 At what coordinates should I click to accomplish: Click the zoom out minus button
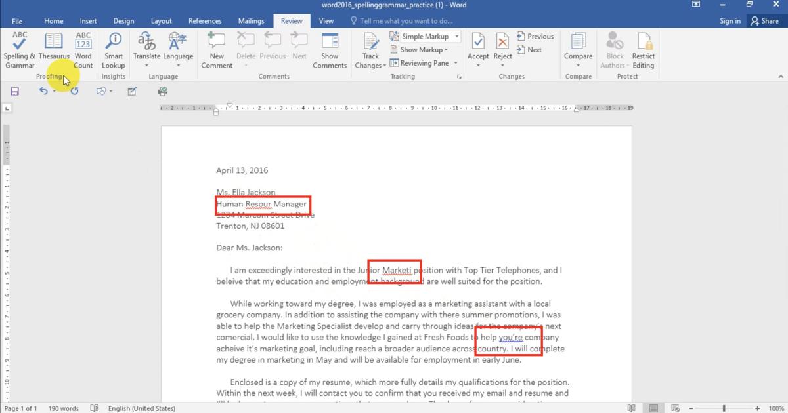tap(691, 408)
